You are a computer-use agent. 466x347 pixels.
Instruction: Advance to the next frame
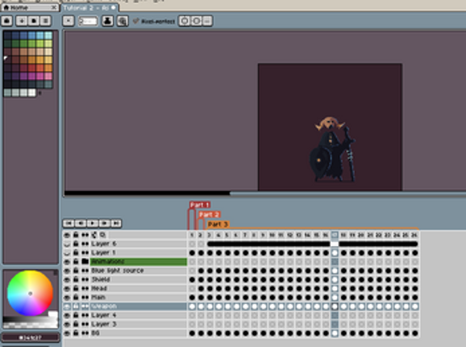[104, 223]
